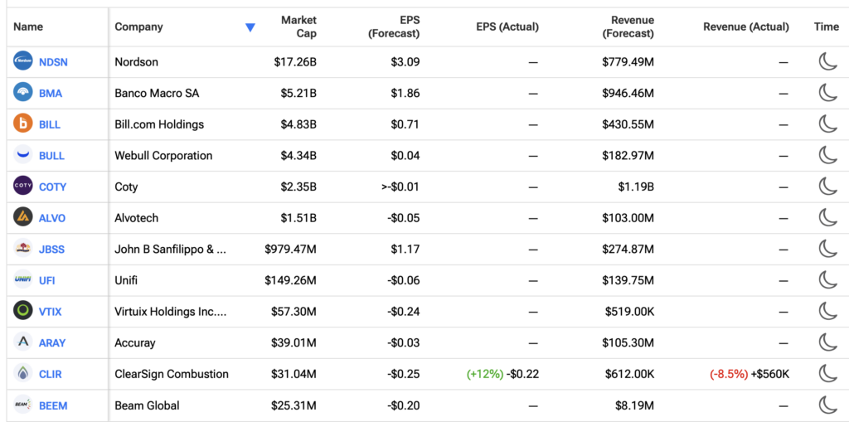
Task: Click the Alvotech logo icon
Action: (22, 218)
